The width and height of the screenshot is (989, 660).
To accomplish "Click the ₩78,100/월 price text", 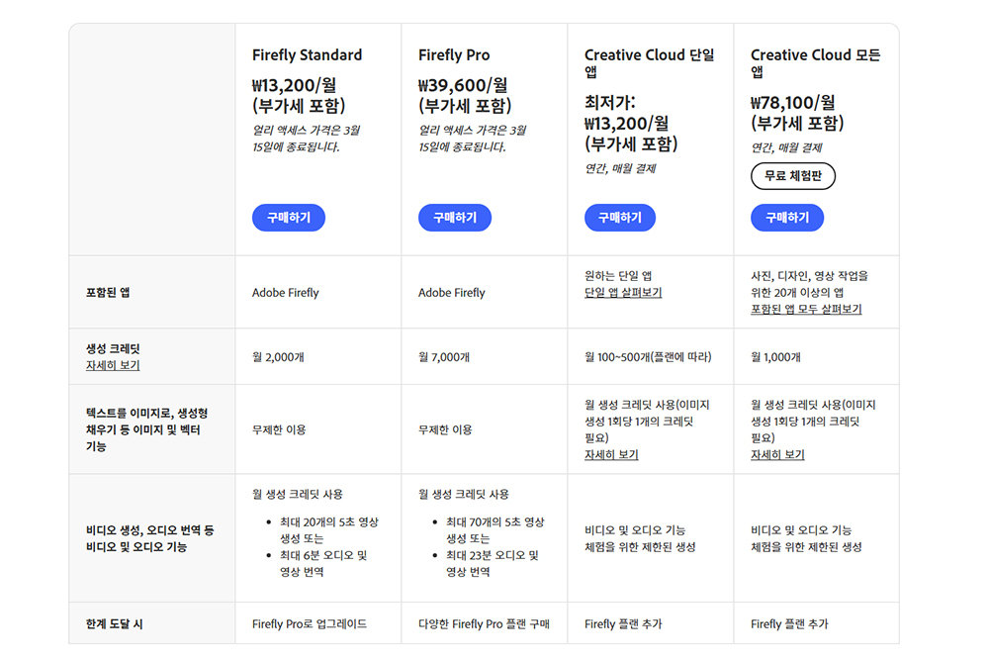I will click(x=792, y=102).
